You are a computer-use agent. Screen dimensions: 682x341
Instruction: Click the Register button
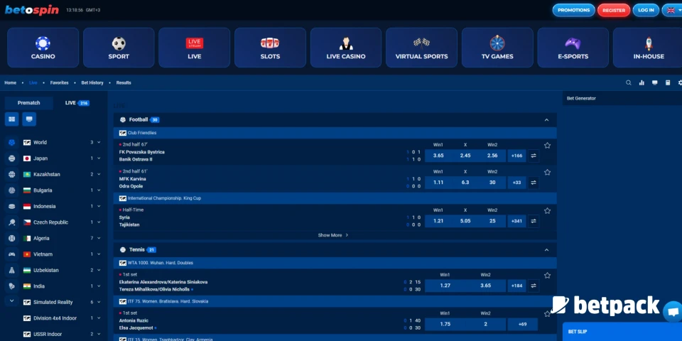click(x=614, y=10)
